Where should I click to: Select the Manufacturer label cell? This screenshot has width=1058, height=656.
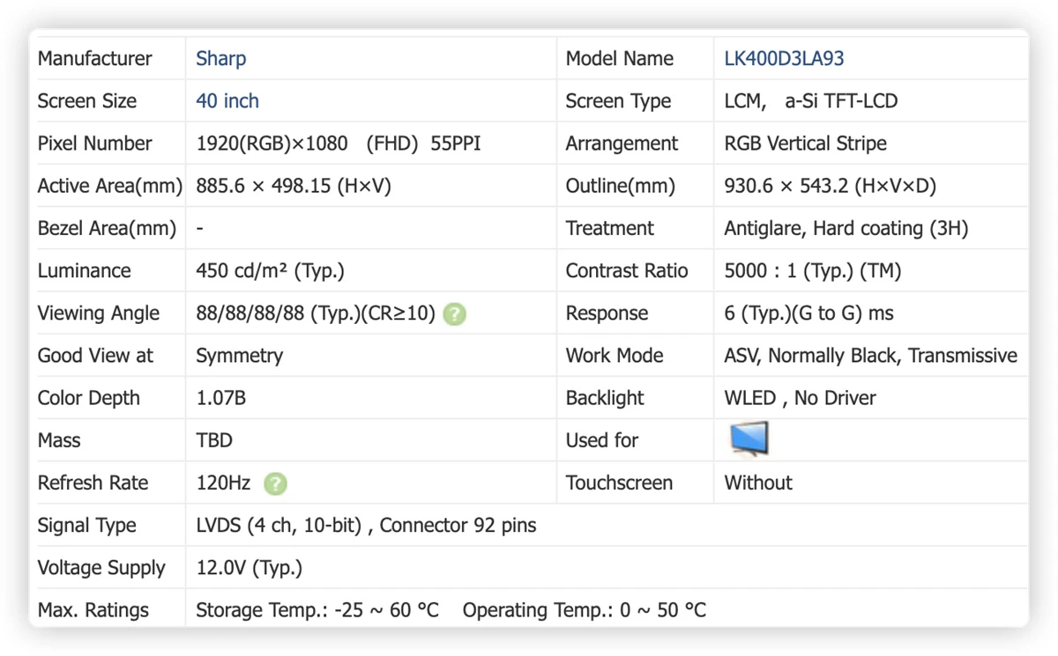[x=95, y=59]
